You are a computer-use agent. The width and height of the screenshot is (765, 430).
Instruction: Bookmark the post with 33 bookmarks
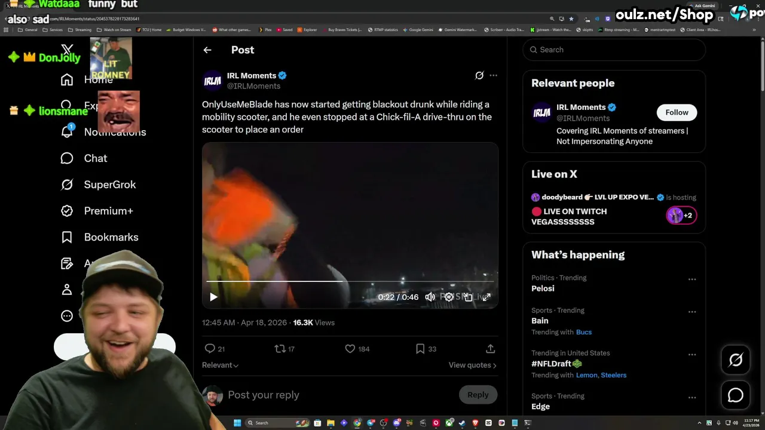click(420, 349)
